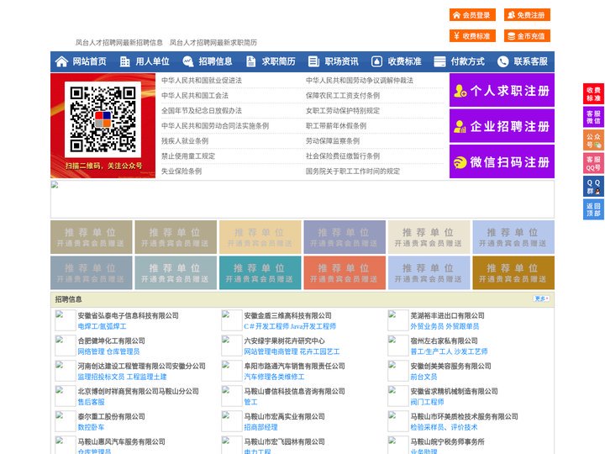
Task: Open 安徽创美美容服务有限公司 listing
Action: pyautogui.click(x=450, y=366)
